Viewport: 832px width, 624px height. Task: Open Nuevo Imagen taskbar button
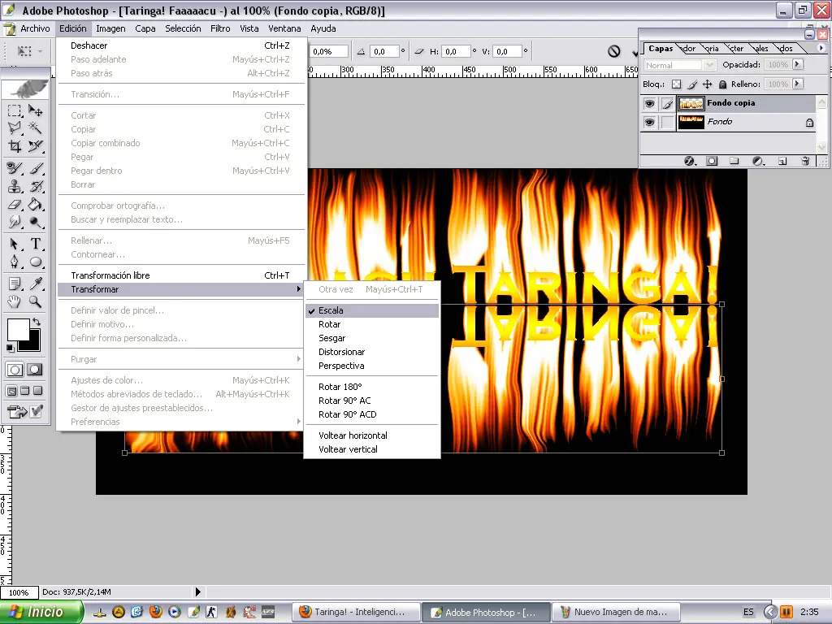click(617, 613)
